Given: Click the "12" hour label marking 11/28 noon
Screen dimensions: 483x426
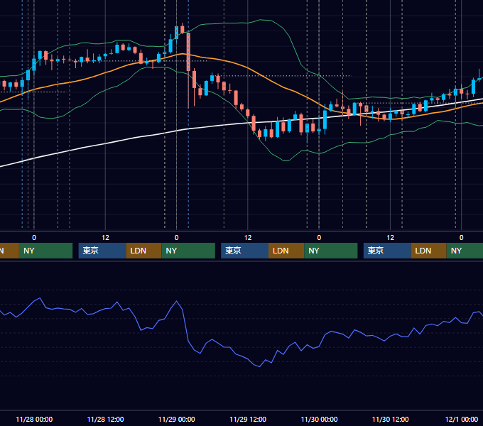Looking at the screenshot, I should [x=105, y=238].
